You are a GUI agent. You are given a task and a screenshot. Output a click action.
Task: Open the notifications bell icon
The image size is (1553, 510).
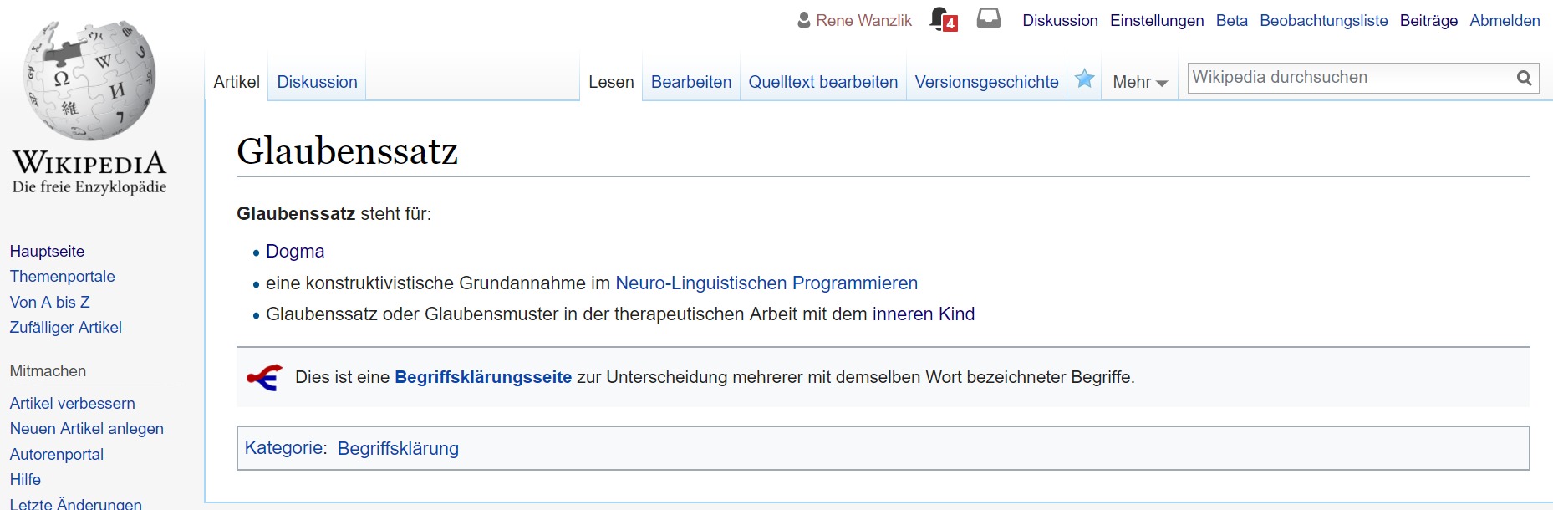coord(940,18)
